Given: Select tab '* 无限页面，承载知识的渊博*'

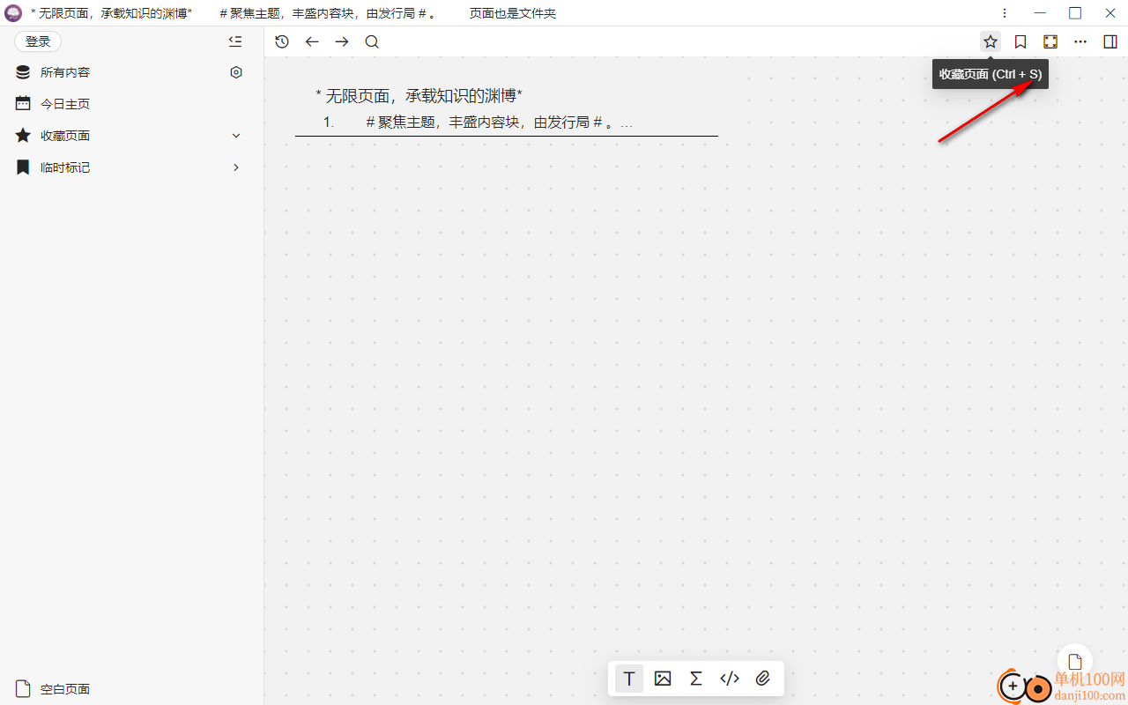Looking at the screenshot, I should [x=111, y=13].
